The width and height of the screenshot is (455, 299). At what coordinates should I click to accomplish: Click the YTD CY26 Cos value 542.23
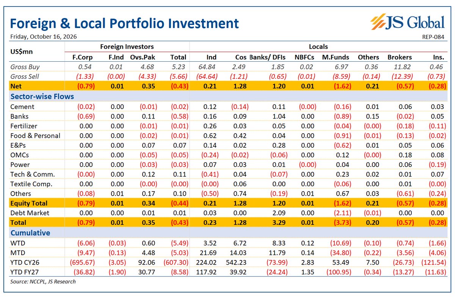pos(237,263)
